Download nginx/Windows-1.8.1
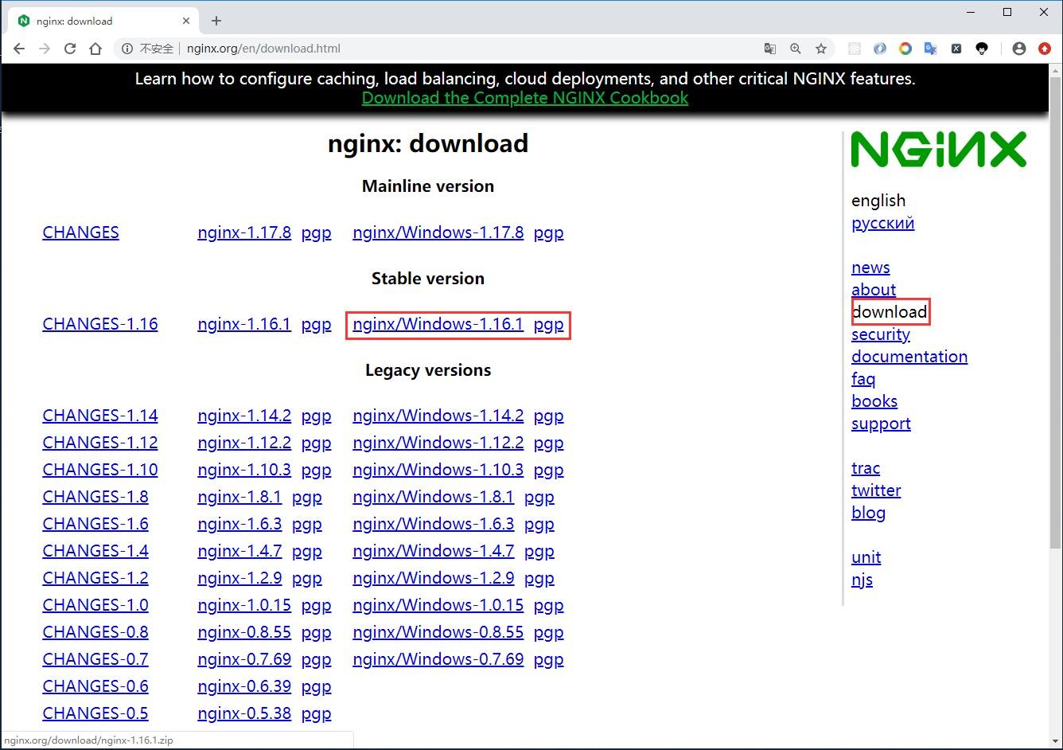 (434, 497)
